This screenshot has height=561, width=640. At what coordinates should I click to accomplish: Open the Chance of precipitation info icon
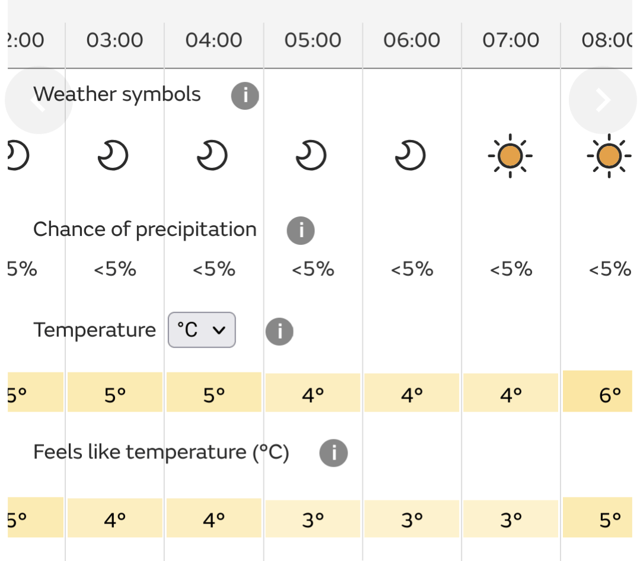301,231
